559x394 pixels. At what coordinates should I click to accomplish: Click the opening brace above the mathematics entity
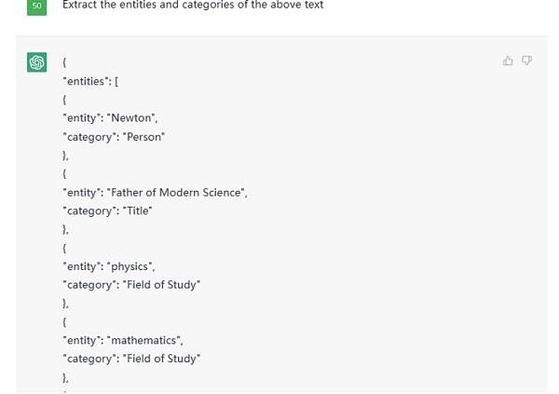click(x=64, y=321)
